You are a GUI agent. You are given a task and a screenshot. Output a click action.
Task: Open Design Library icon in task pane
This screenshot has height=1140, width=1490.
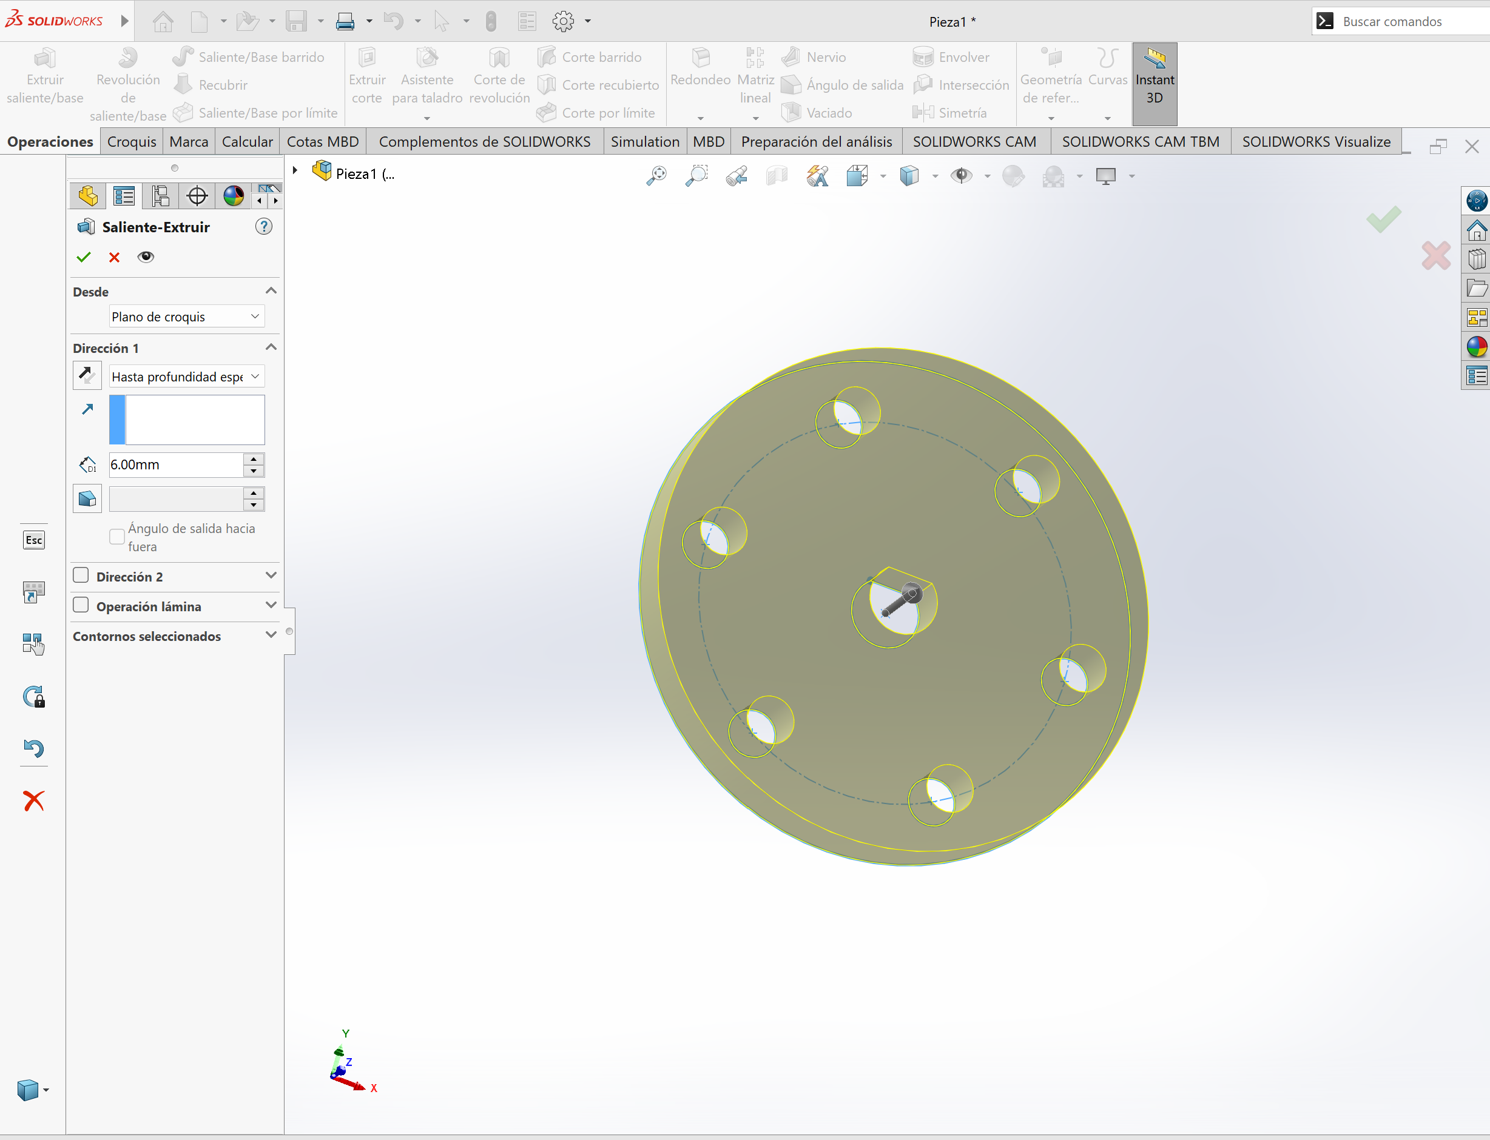tap(1477, 259)
